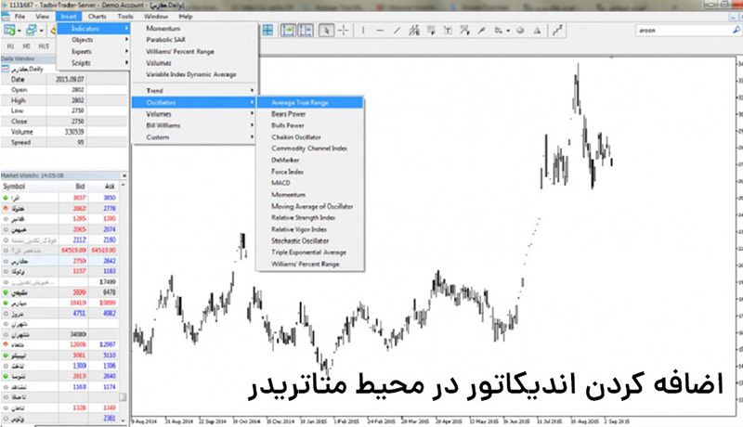
Task: Click the New Chart toolbar icon
Action: click(x=8, y=31)
